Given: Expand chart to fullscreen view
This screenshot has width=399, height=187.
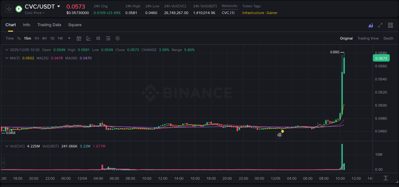Looking at the screenshot, I should (x=380, y=25).
